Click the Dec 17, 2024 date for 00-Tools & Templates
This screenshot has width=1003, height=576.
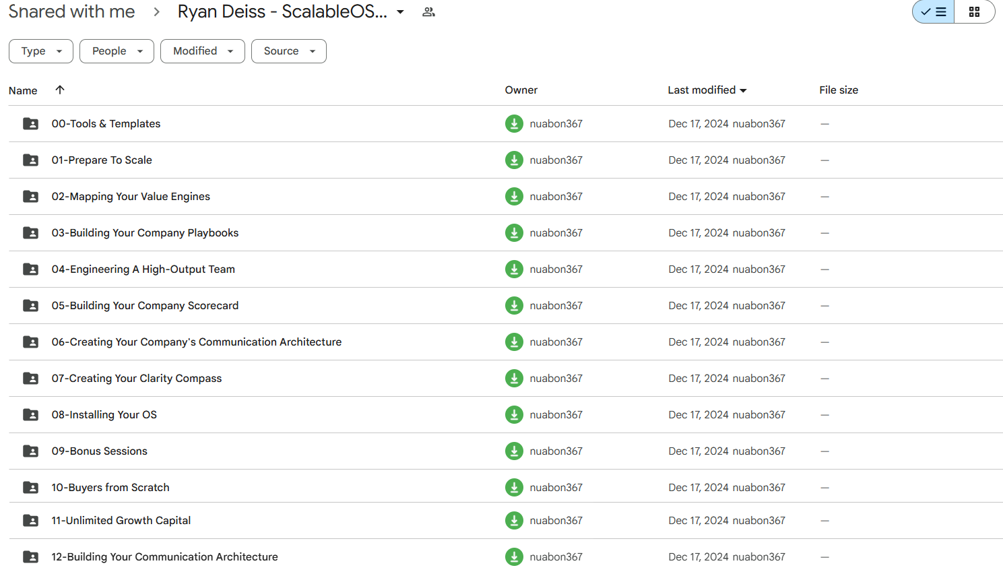point(699,124)
